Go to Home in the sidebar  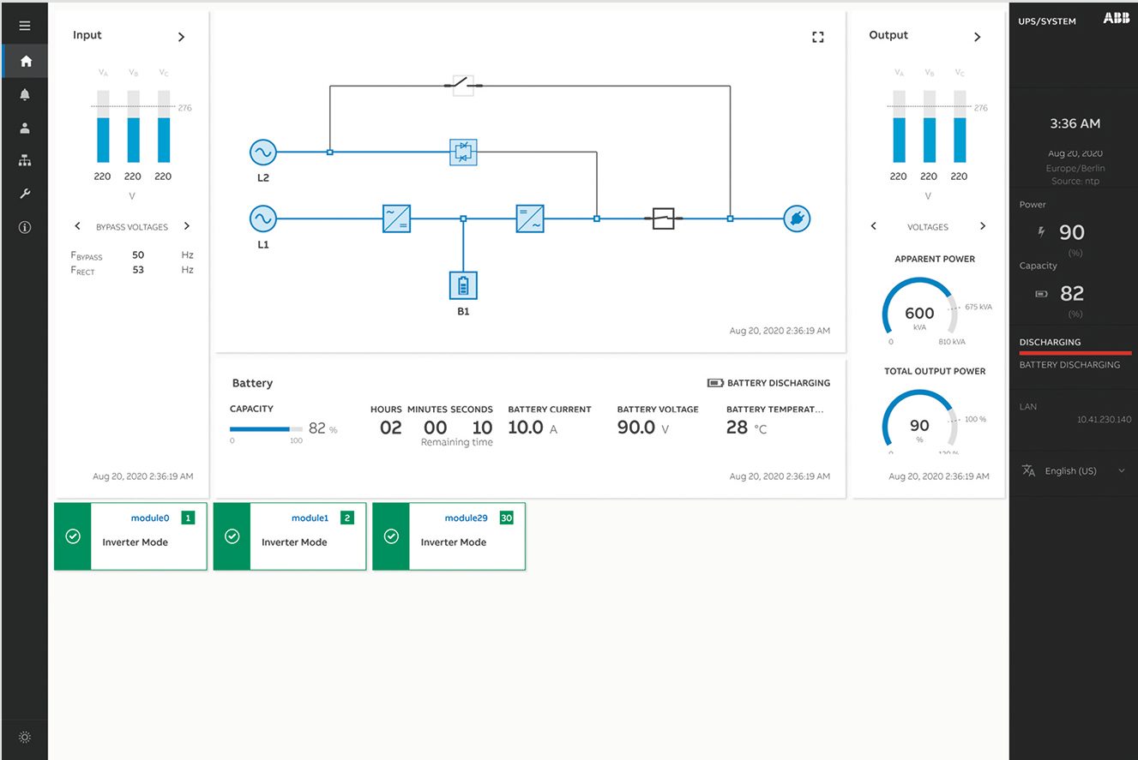click(x=25, y=61)
